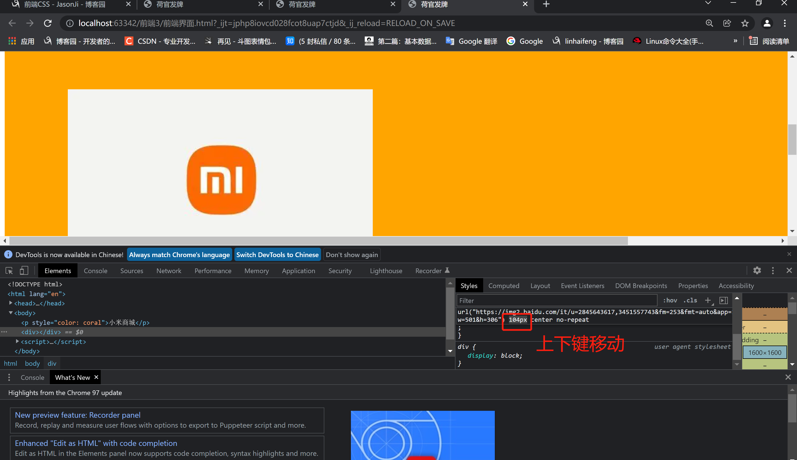
Task: Toggle device toolbar emulation icon
Action: coord(24,271)
